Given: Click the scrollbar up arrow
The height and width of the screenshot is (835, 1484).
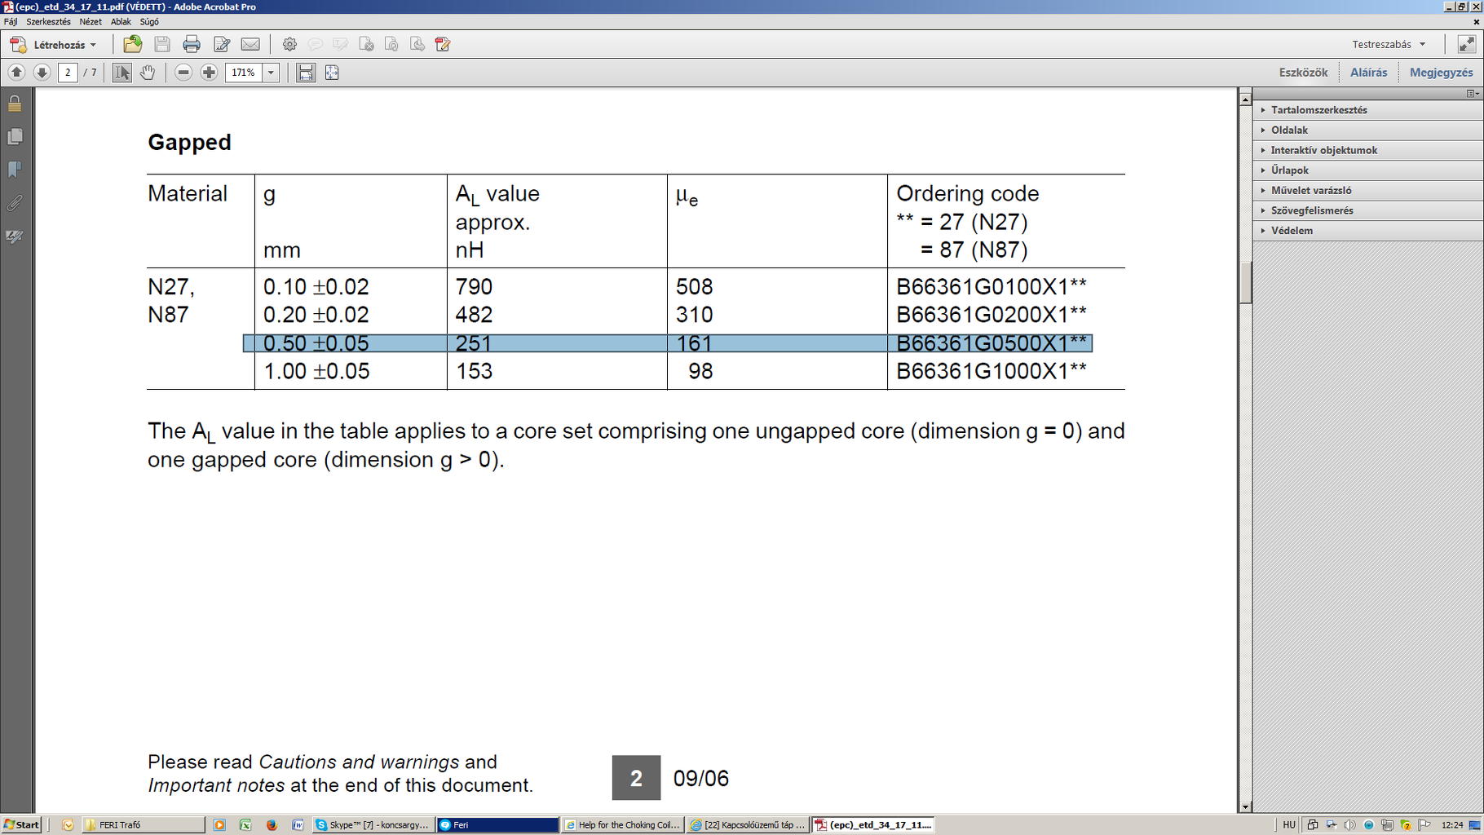Looking at the screenshot, I should [x=1245, y=99].
